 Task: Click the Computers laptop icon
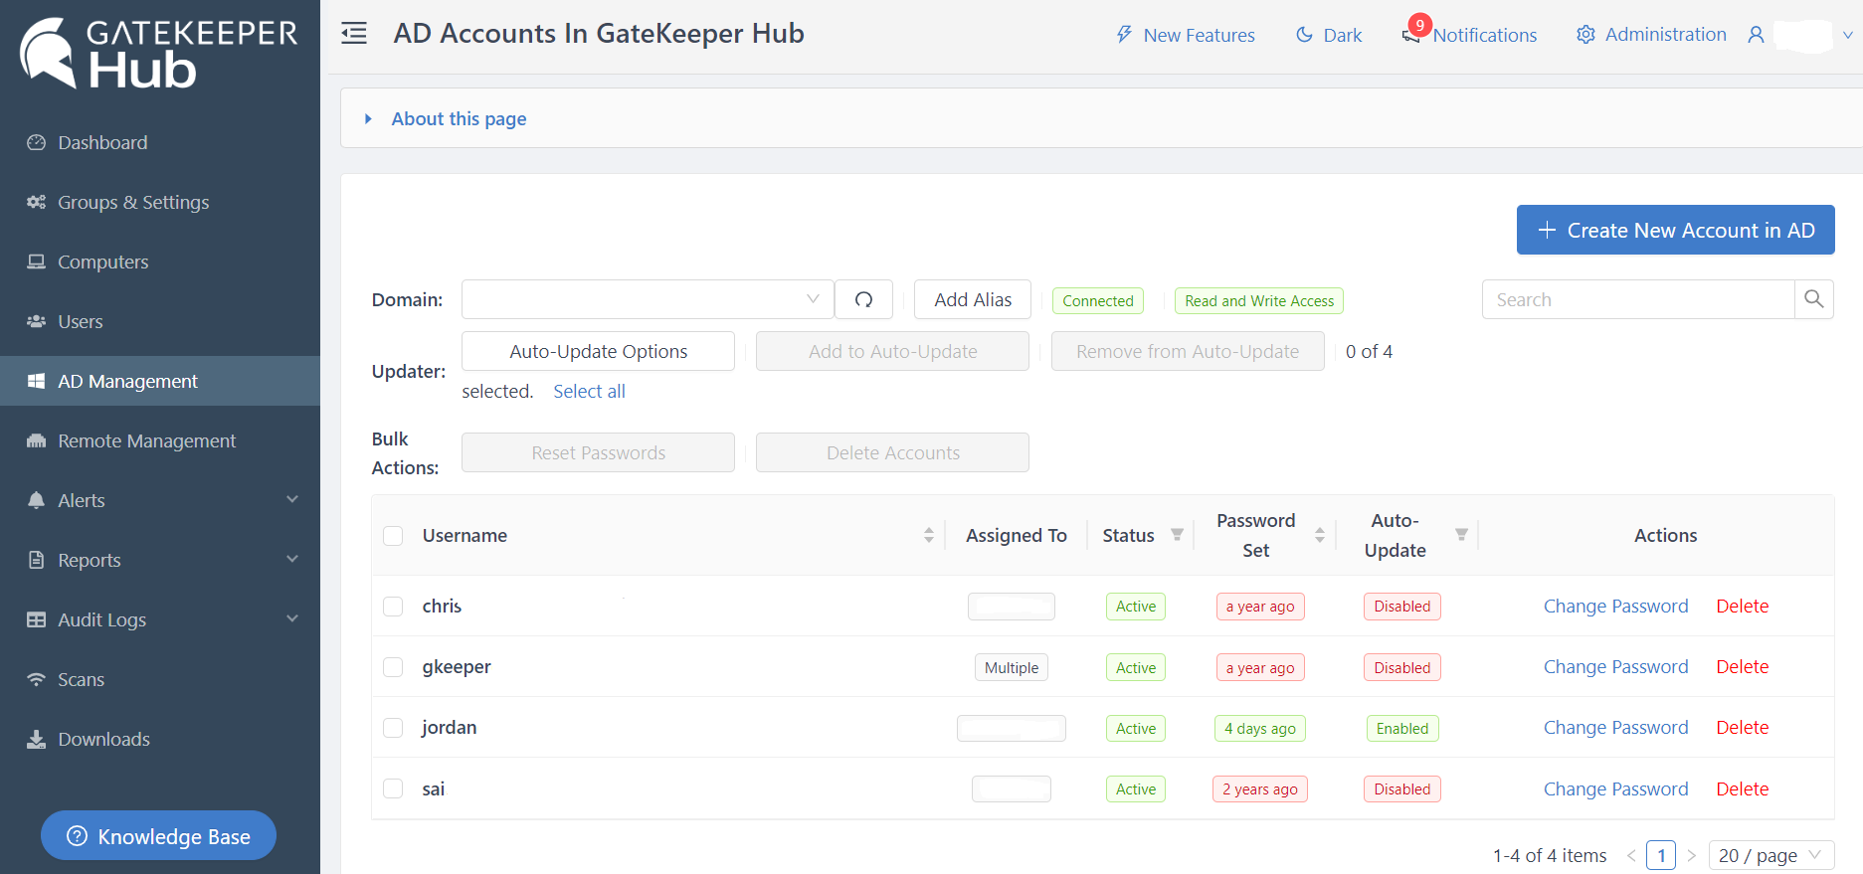(37, 262)
